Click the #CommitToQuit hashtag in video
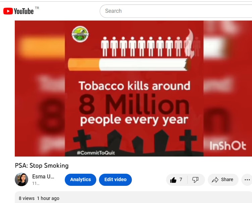 tap(96, 153)
